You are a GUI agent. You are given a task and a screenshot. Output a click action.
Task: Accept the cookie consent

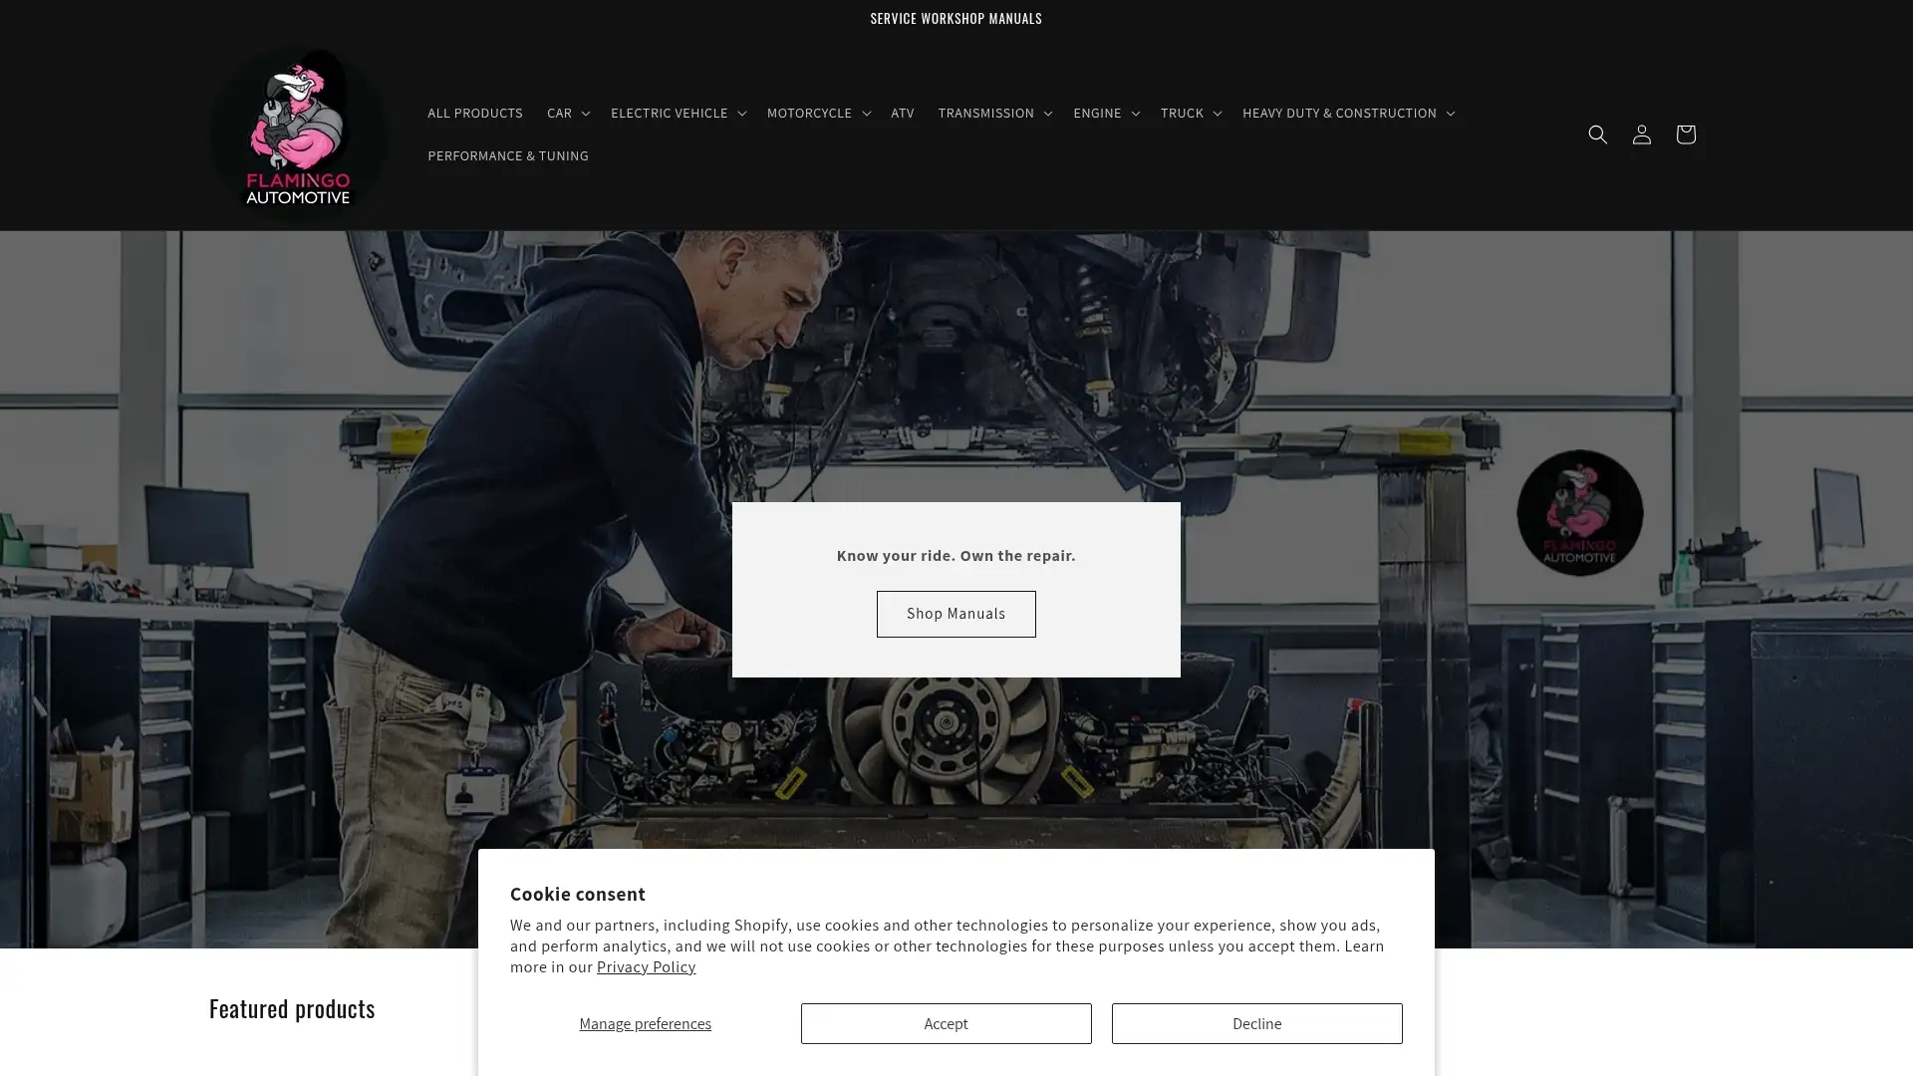946,1023
